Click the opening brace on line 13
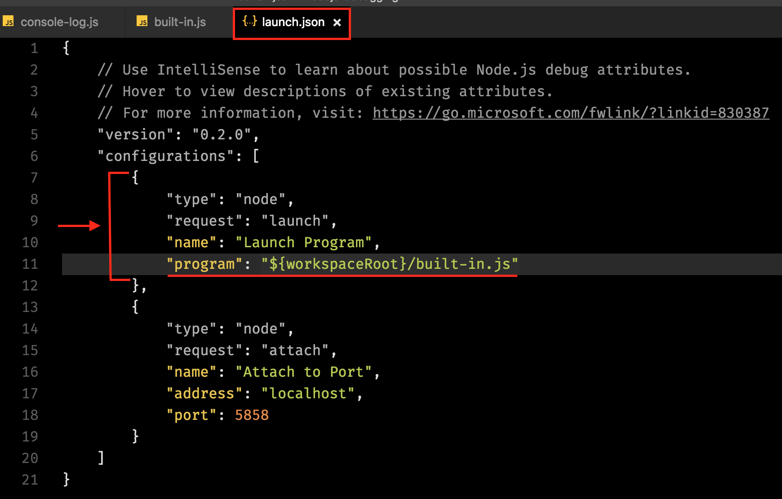This screenshot has width=782, height=499. [135, 307]
